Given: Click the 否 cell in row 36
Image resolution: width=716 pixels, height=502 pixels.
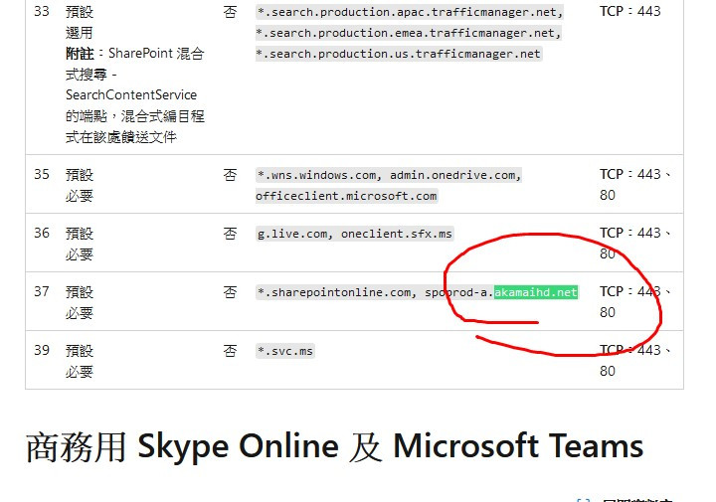Looking at the screenshot, I should pyautogui.click(x=230, y=234).
